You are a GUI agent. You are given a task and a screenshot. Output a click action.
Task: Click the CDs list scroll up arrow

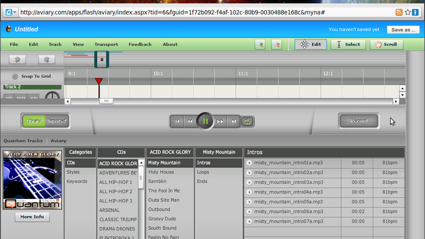[141, 163]
